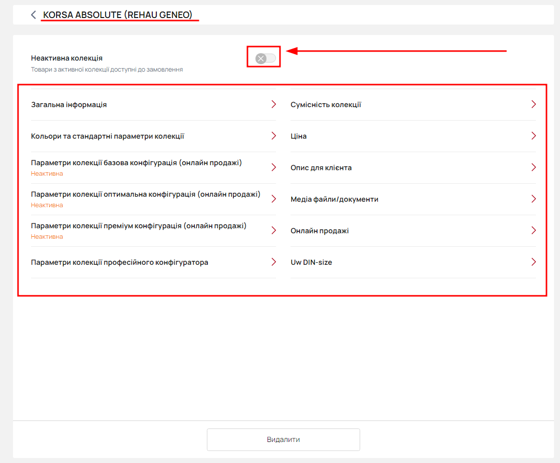Screen dimensions: 560x463
Task: Expand chevron for базова конфігурація row
Action: (x=273, y=167)
